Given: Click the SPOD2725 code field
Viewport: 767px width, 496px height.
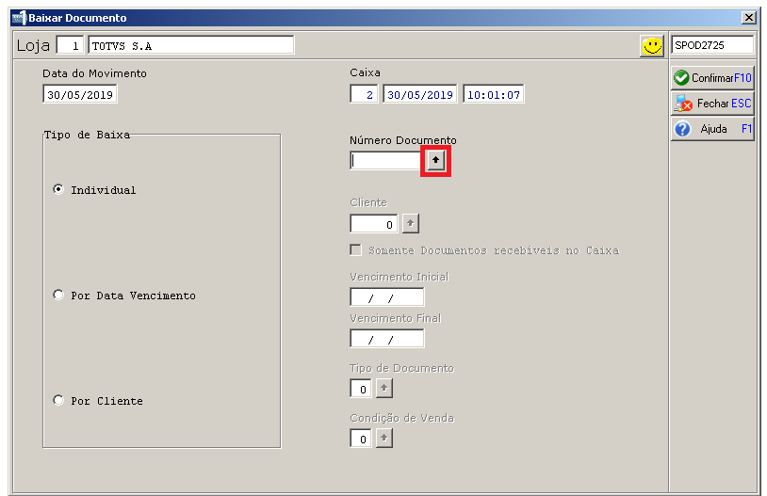Looking at the screenshot, I should (712, 45).
